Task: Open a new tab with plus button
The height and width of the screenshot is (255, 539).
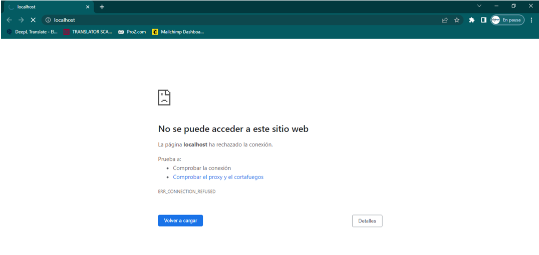Action: [x=102, y=7]
